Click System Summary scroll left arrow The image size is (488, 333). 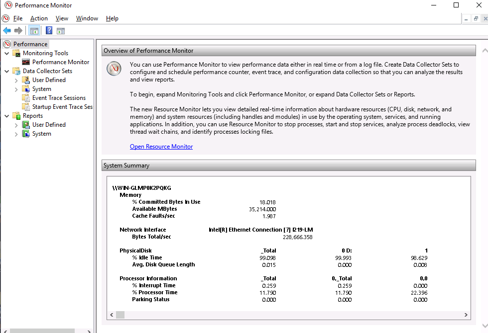112,315
